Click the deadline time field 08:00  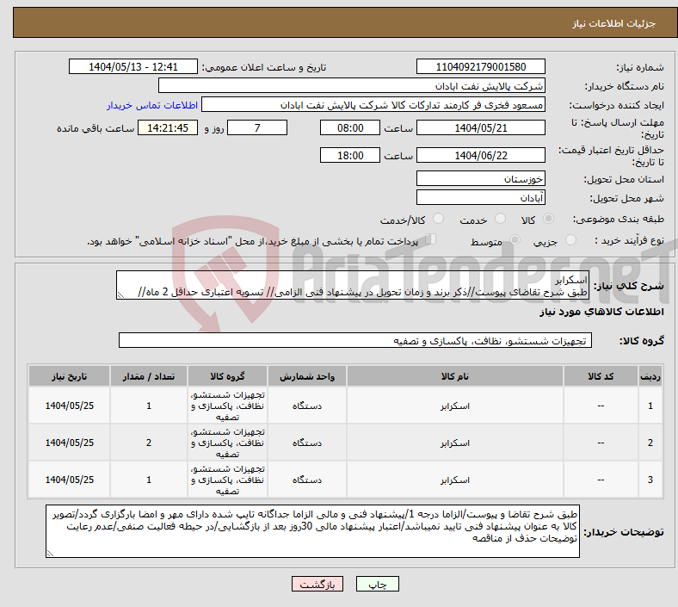tap(350, 128)
